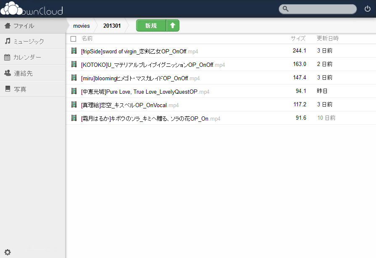Go to the movies breadcrumb
The height and width of the screenshot is (258, 376).
(81, 26)
